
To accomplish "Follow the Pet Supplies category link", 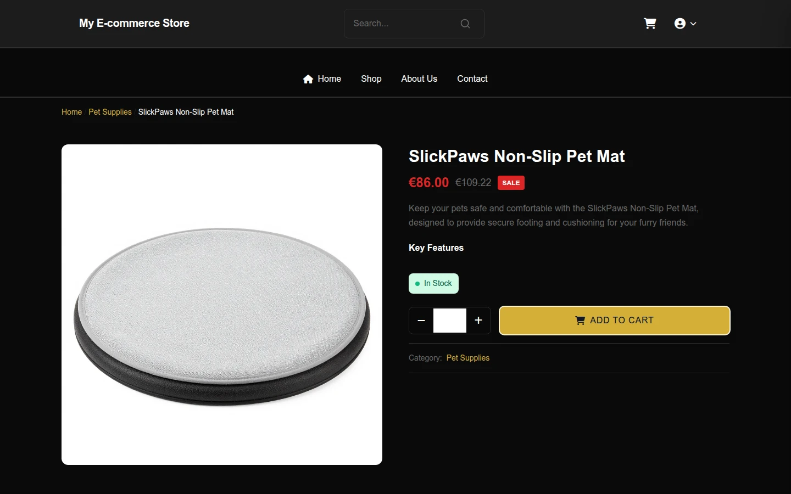I will (x=468, y=358).
